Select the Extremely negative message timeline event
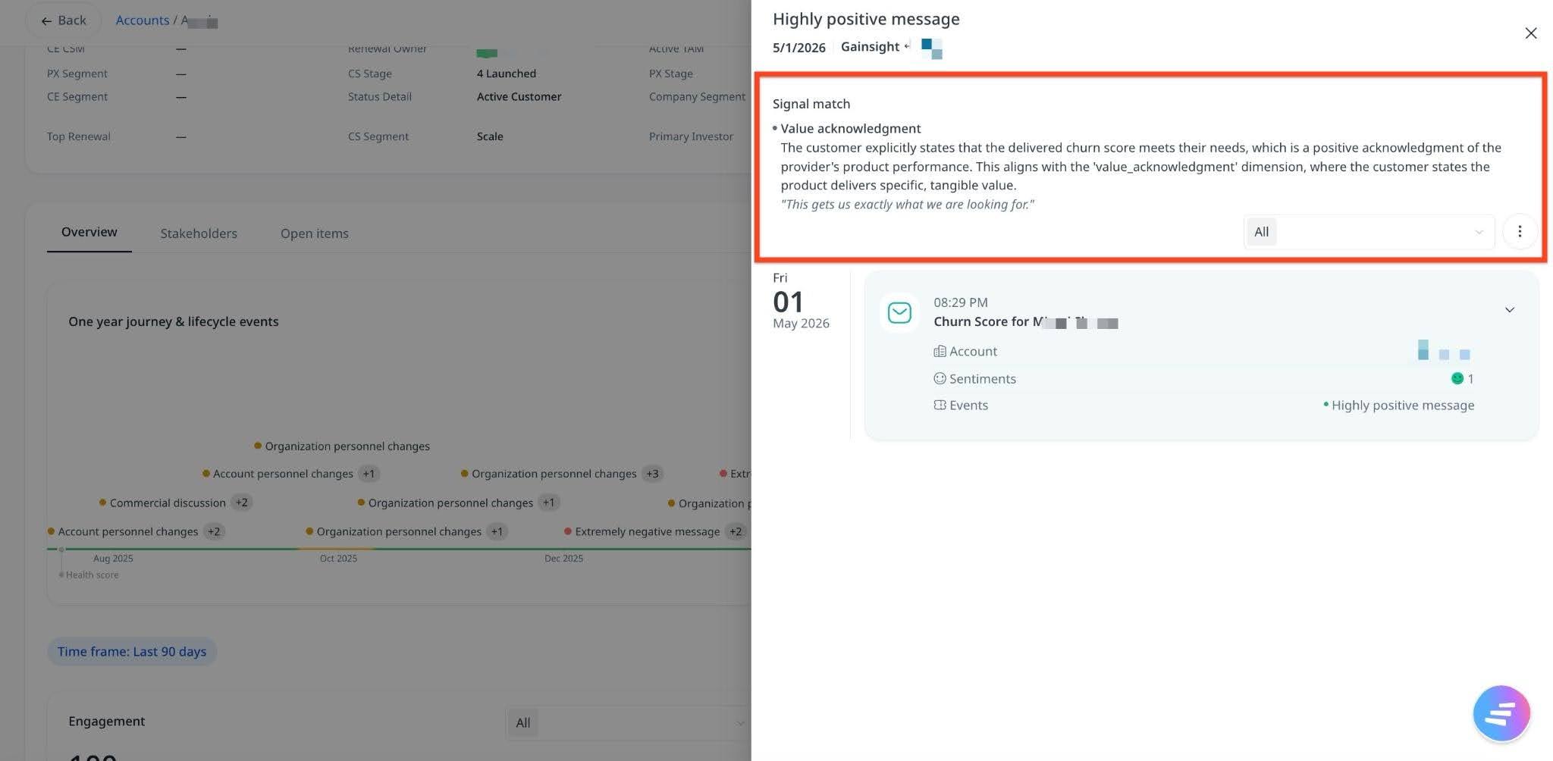 click(647, 531)
